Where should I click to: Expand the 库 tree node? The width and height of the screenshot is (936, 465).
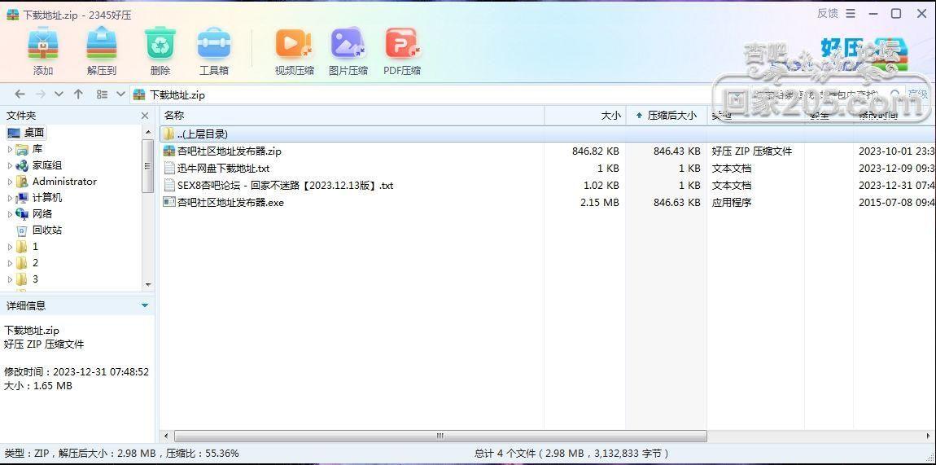tap(10, 149)
